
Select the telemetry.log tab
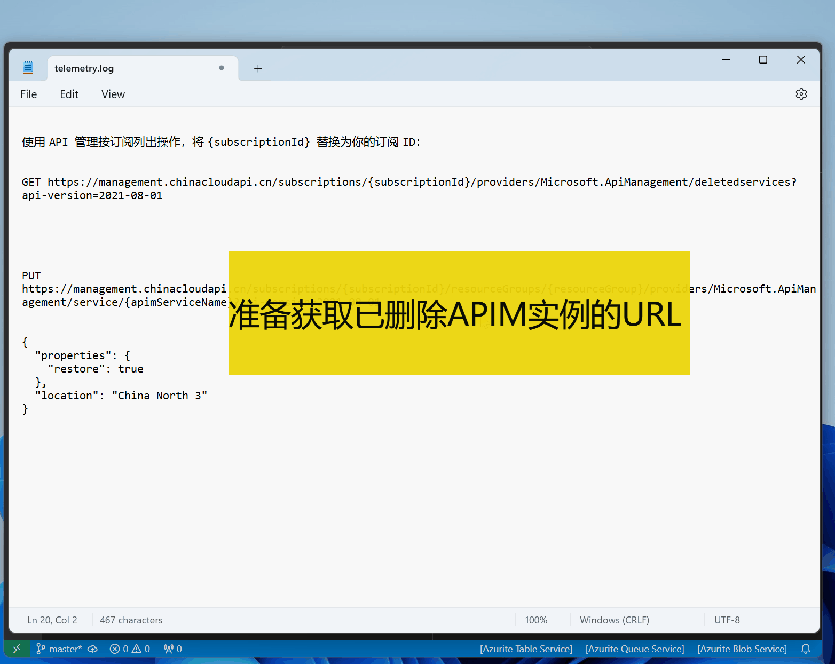click(84, 68)
